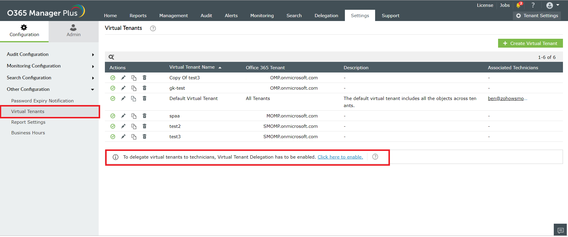Open the ben@zohowsmo technician link
Viewport: 568px width, 237px height.
[508, 99]
